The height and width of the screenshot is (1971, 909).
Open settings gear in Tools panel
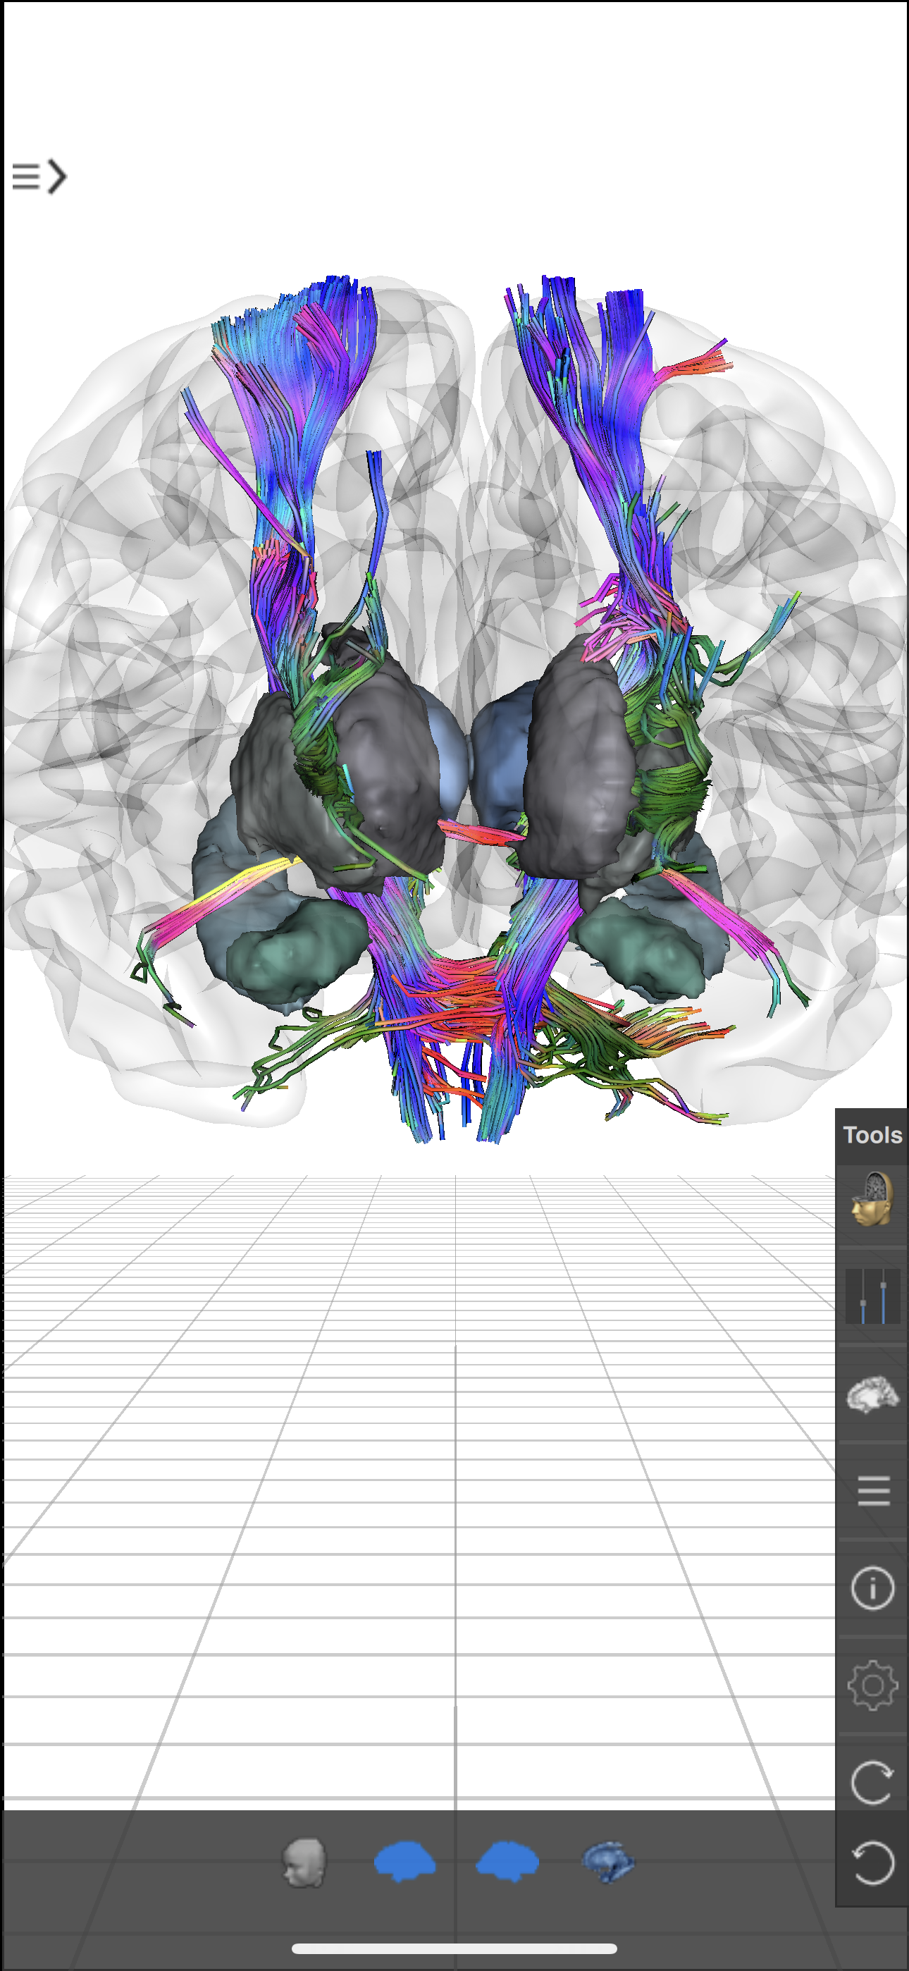tap(872, 1686)
